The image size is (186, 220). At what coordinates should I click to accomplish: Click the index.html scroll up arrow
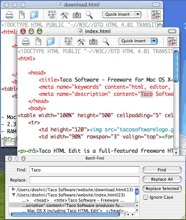176,152
